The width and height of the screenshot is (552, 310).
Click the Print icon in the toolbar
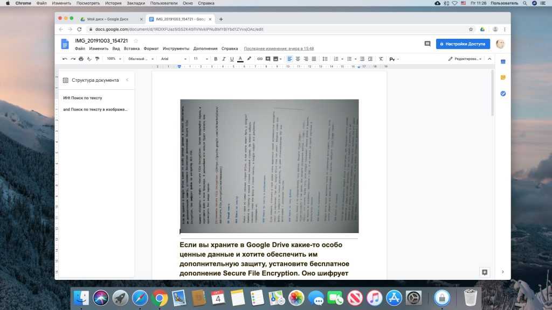[x=81, y=59]
